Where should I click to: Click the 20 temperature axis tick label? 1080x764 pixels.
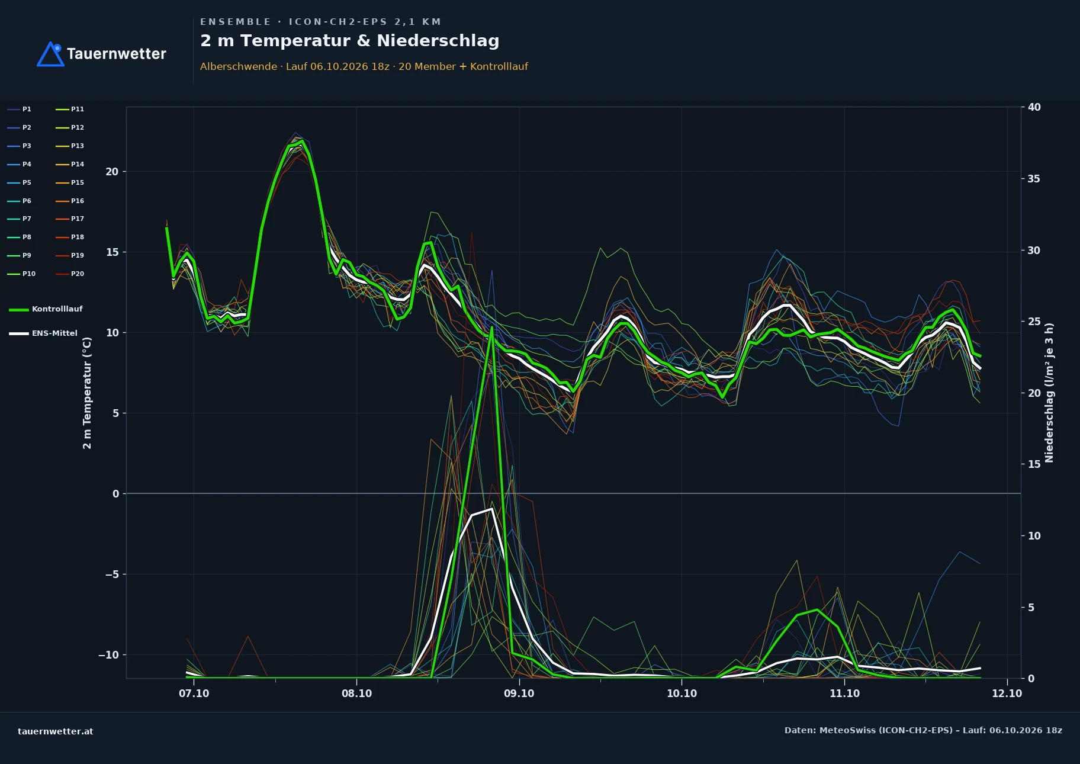[112, 172]
